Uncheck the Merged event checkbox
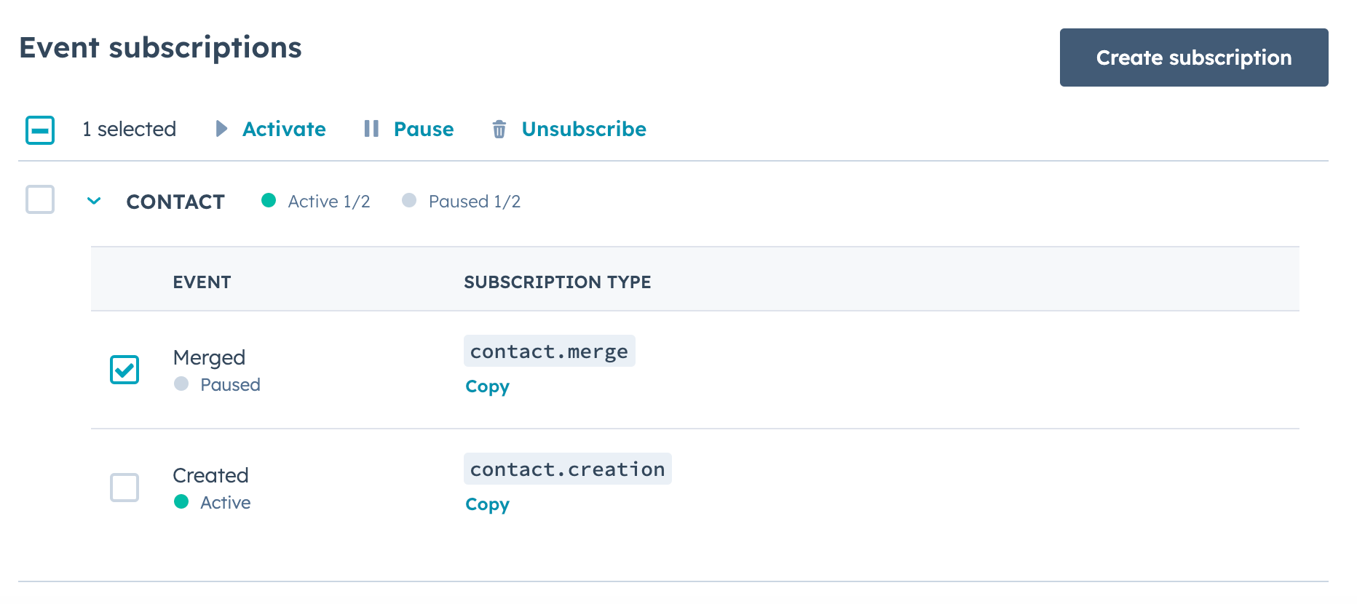This screenshot has height=604, width=1357. pyautogui.click(x=124, y=370)
